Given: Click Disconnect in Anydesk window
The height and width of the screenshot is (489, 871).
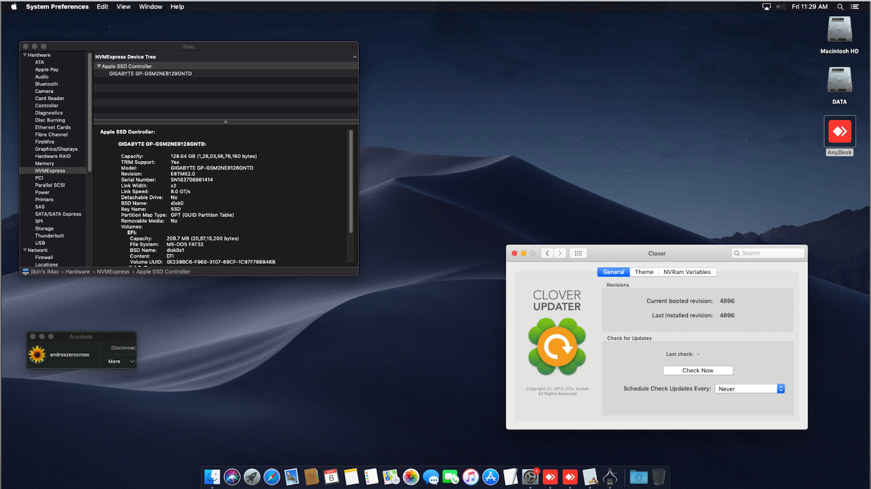Looking at the screenshot, I should tap(123, 347).
